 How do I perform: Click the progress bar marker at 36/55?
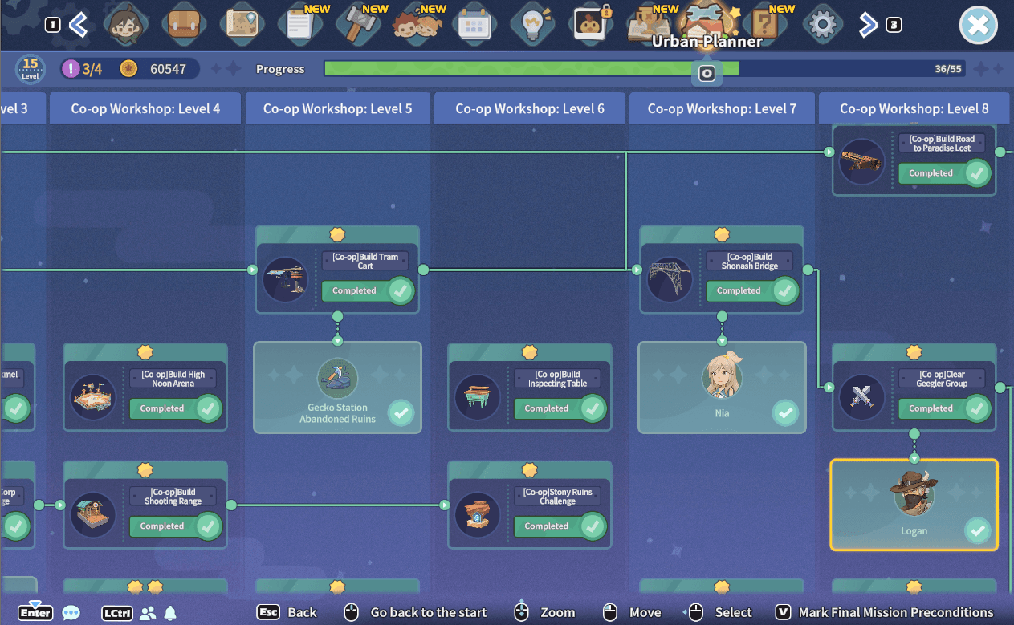click(707, 73)
